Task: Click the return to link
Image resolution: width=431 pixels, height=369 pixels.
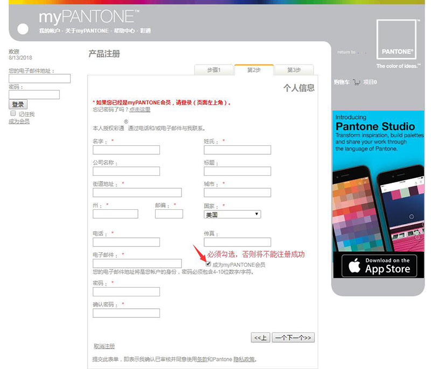Action: pos(346,52)
